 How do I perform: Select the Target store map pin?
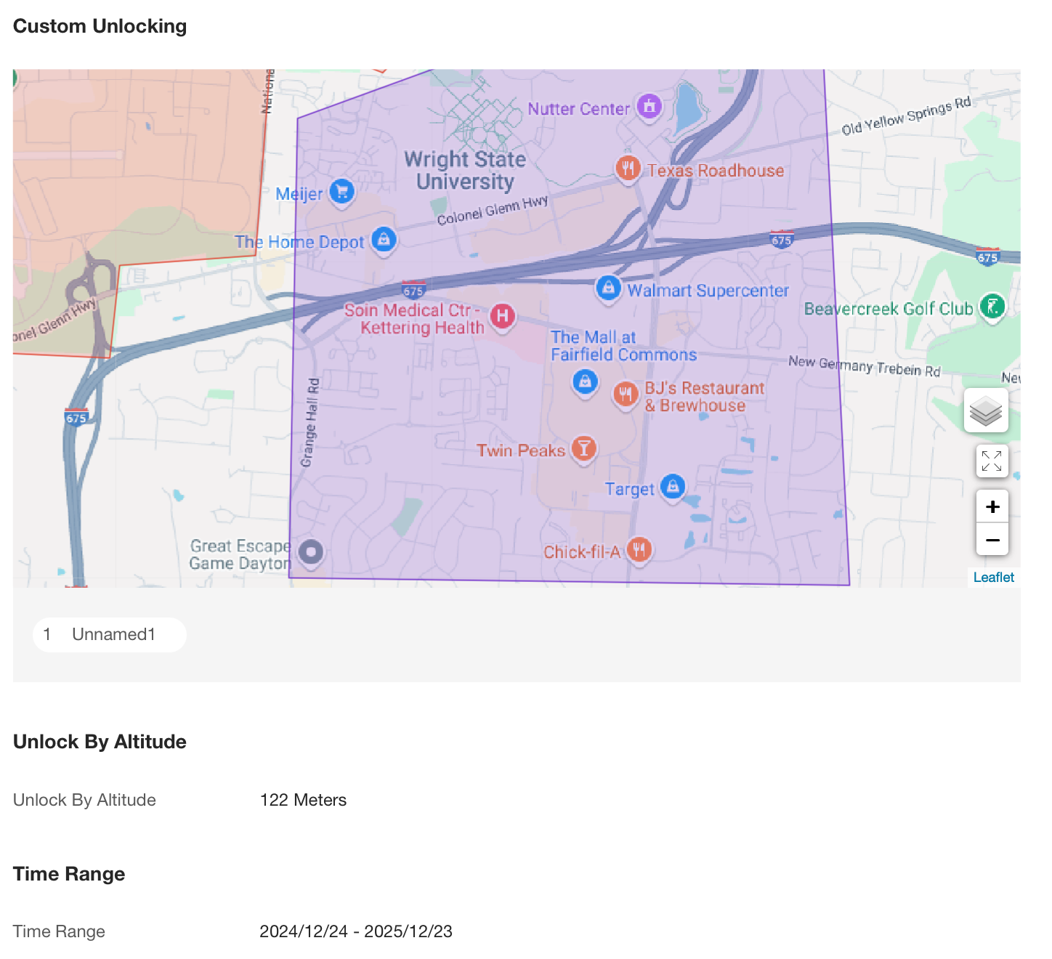pyautogui.click(x=673, y=487)
